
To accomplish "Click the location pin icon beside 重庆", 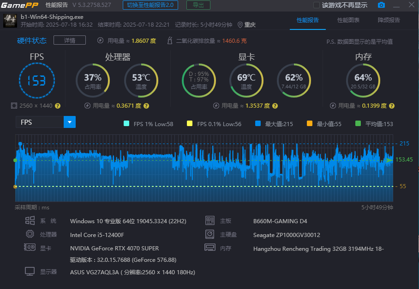I will click(240, 25).
